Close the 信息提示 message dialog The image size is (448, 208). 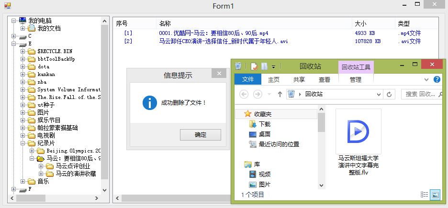(219, 73)
